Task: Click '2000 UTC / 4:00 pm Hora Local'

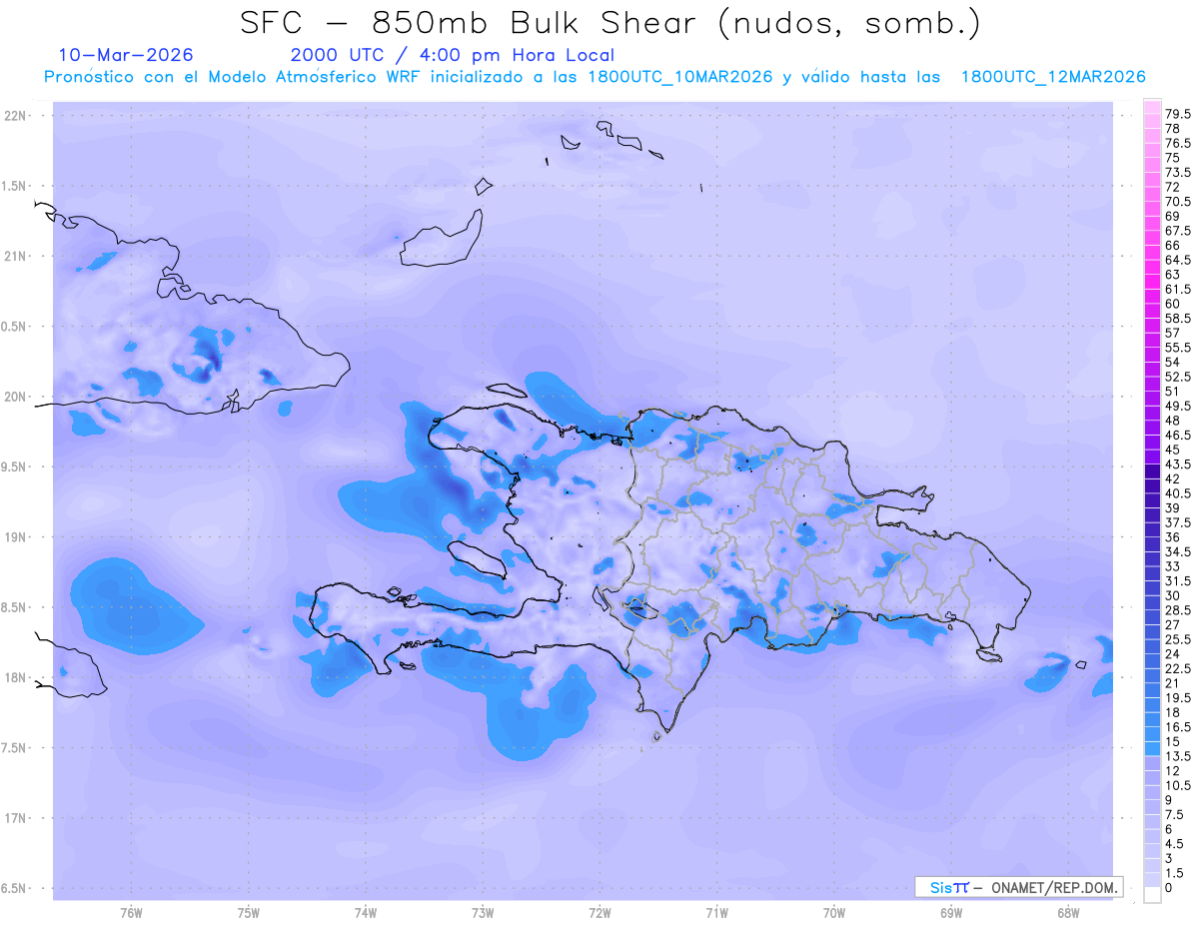Action: coord(453,55)
